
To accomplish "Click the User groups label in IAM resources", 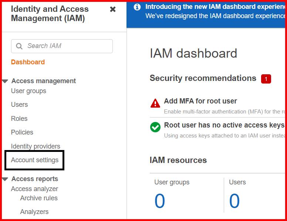I will [x=172, y=182].
